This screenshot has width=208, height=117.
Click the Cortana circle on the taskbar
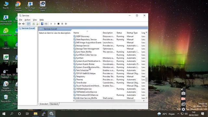coord(19,114)
